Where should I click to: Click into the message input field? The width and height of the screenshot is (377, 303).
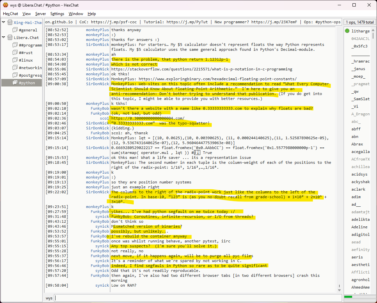point(196,298)
